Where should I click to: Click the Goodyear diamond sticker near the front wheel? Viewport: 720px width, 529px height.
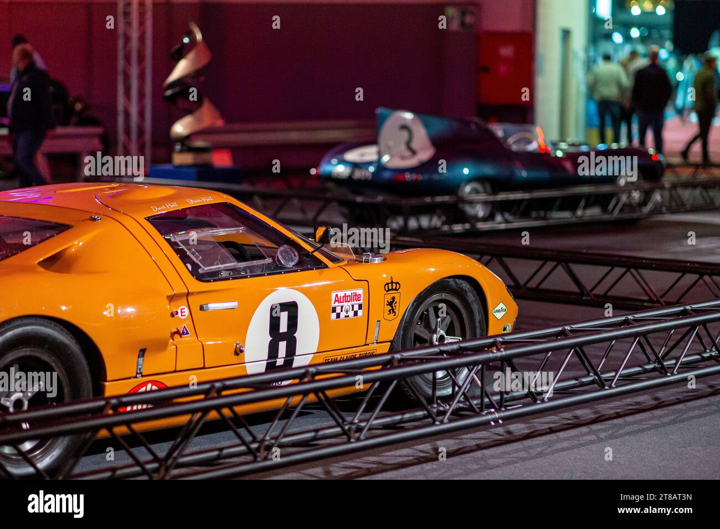500,310
